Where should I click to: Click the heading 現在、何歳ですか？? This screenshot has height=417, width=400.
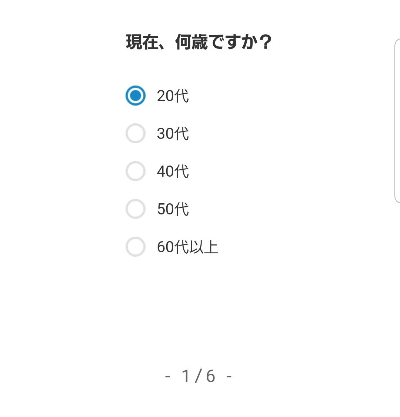(x=199, y=42)
